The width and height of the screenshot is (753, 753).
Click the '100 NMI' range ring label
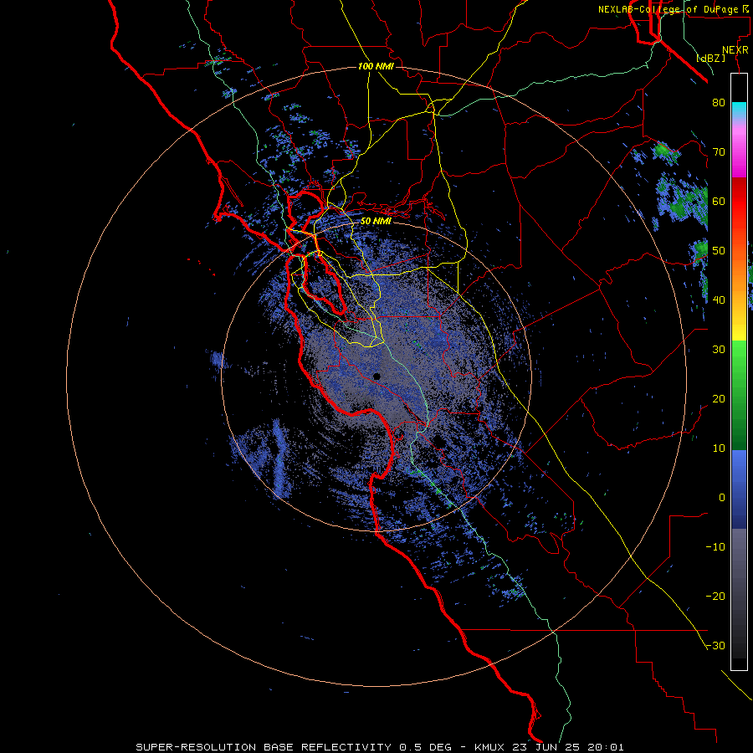coord(376,66)
